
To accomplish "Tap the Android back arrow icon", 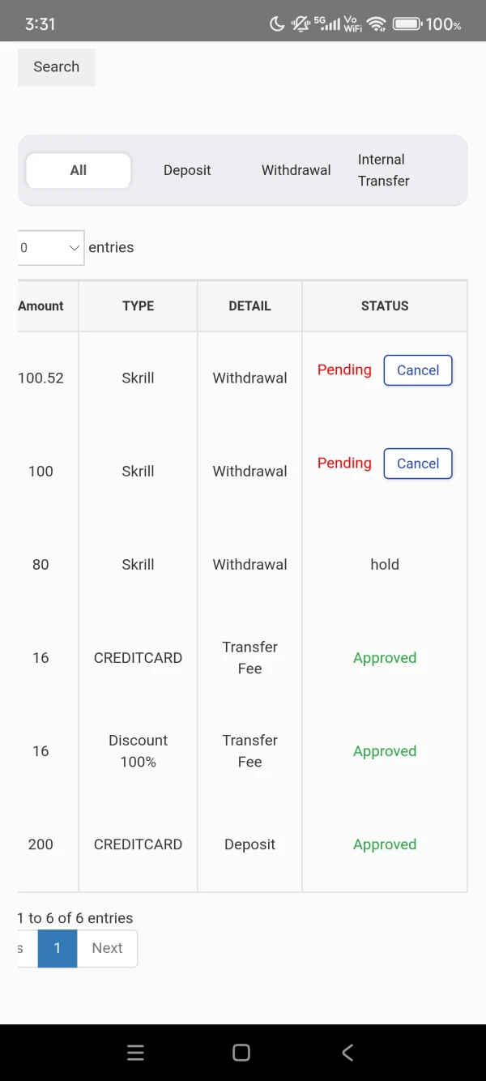I will pyautogui.click(x=347, y=1053).
